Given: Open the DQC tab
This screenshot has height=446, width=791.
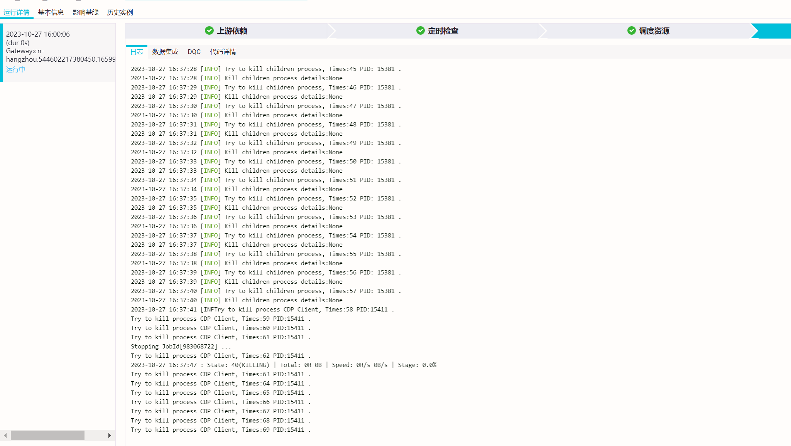Looking at the screenshot, I should tap(194, 52).
